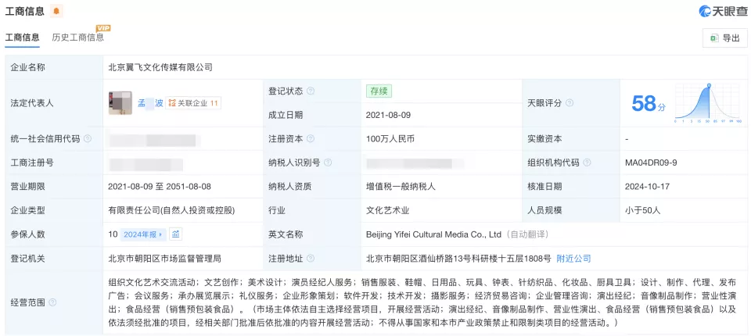Open the chart icon next to 参保人数
This screenshot has height=336, width=751.
click(x=176, y=234)
